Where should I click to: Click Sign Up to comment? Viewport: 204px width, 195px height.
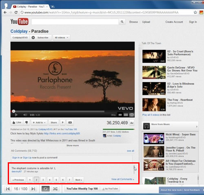[x=27, y=157]
